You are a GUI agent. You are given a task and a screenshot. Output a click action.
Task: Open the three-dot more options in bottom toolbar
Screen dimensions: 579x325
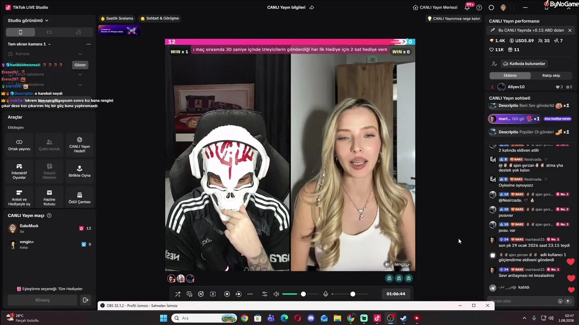tap(250, 294)
